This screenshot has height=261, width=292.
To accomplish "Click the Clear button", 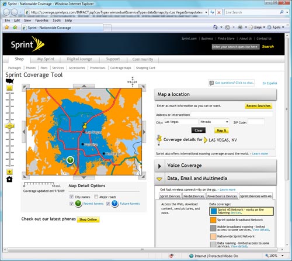I will tap(199, 130).
